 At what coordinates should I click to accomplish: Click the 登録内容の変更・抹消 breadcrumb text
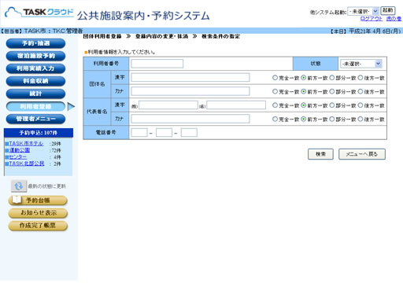161,36
